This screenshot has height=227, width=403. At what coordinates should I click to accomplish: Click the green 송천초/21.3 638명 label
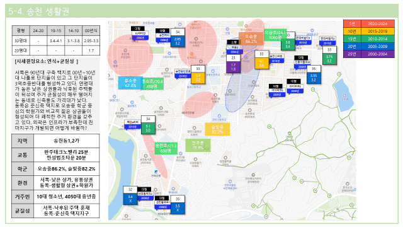pos(166,148)
